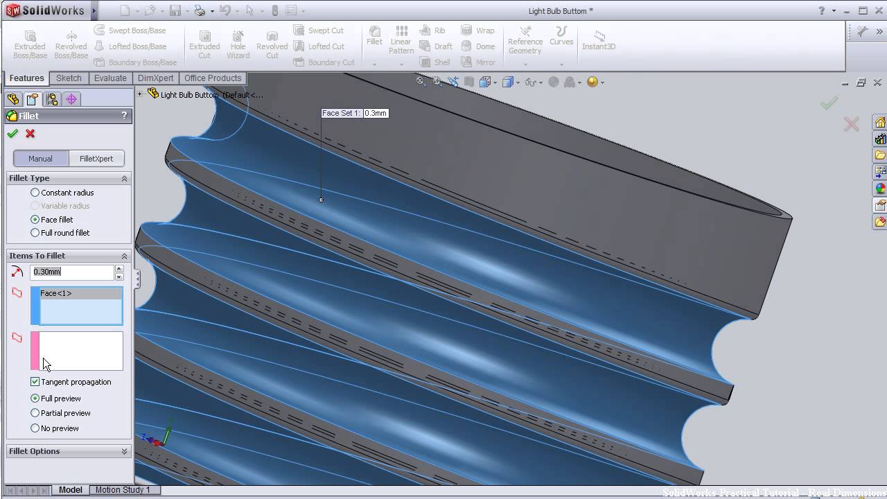Image resolution: width=887 pixels, height=499 pixels.
Task: Click the New document icon
Action: 125,10
